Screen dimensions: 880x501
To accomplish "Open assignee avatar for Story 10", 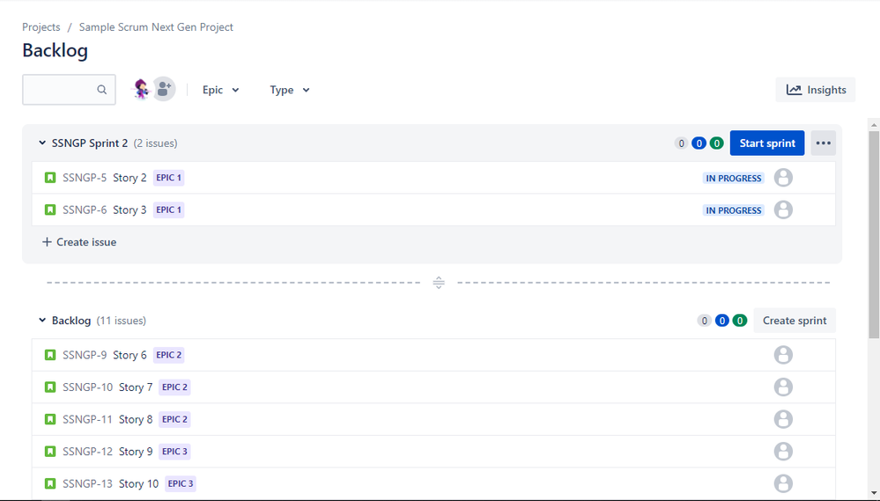I will click(783, 483).
